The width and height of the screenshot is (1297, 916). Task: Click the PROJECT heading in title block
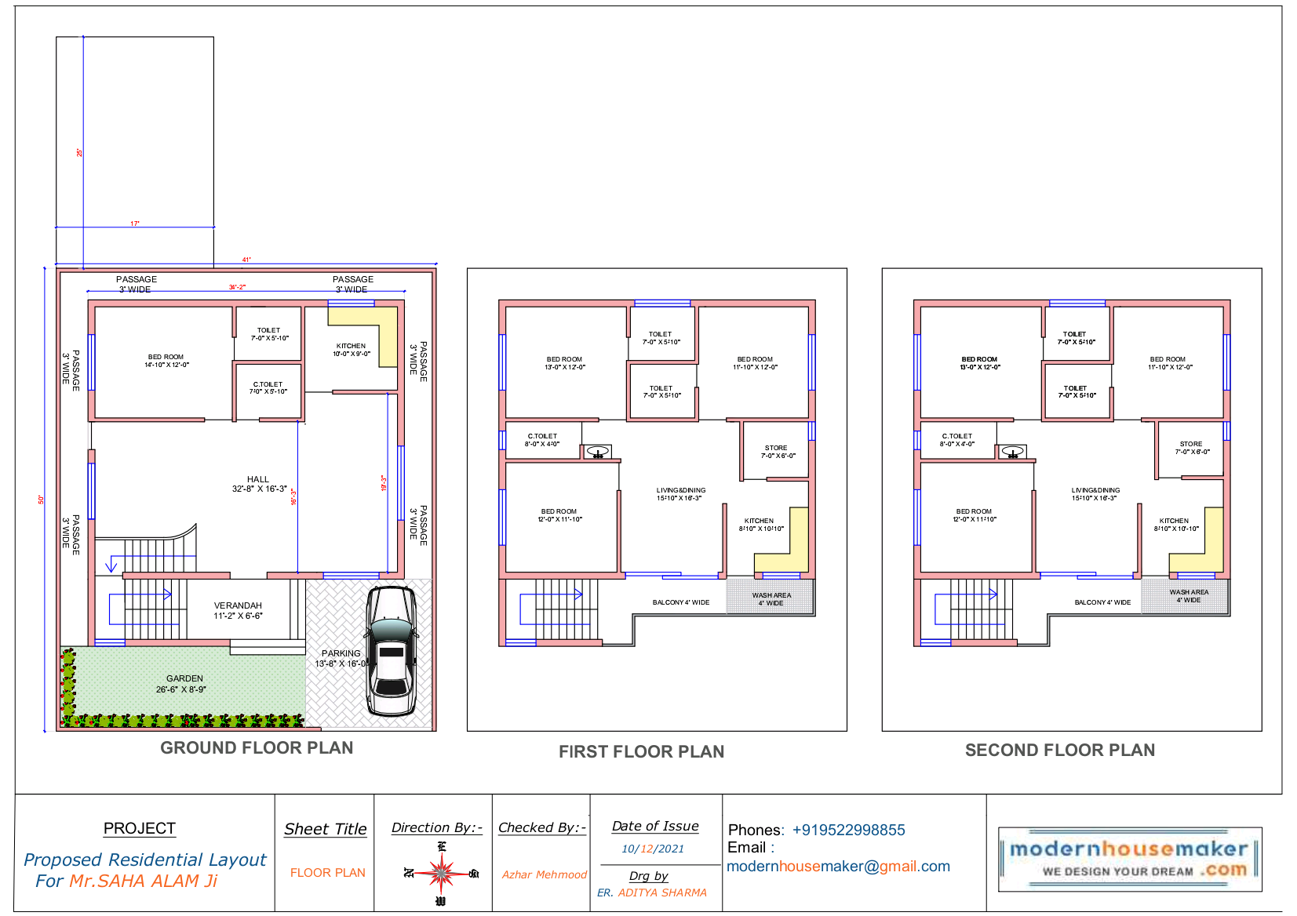click(140, 829)
